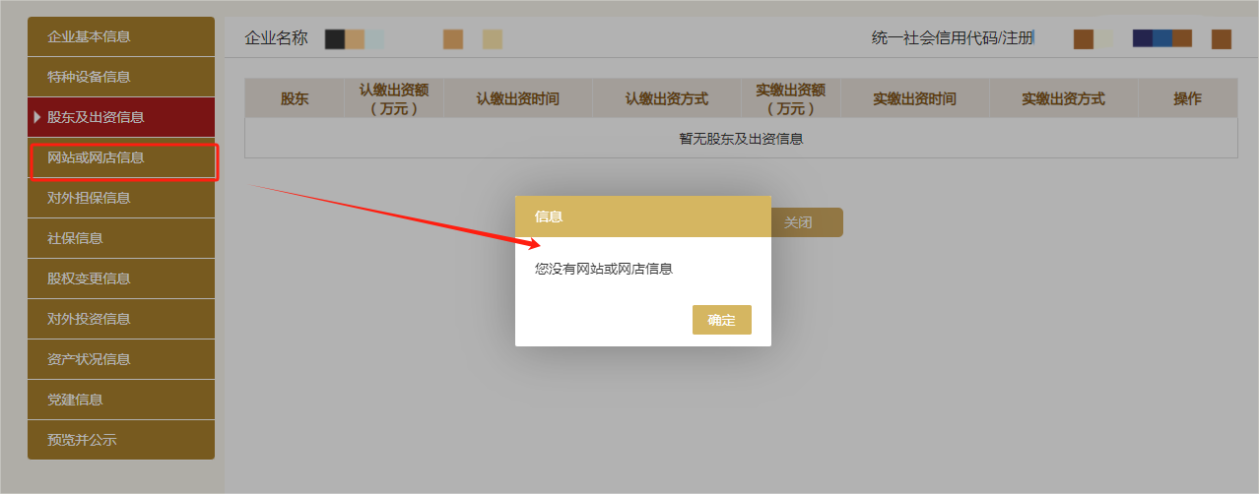Click 认缴出资额（万元） column header
Image resolution: width=1259 pixels, height=494 pixels.
[x=394, y=98]
